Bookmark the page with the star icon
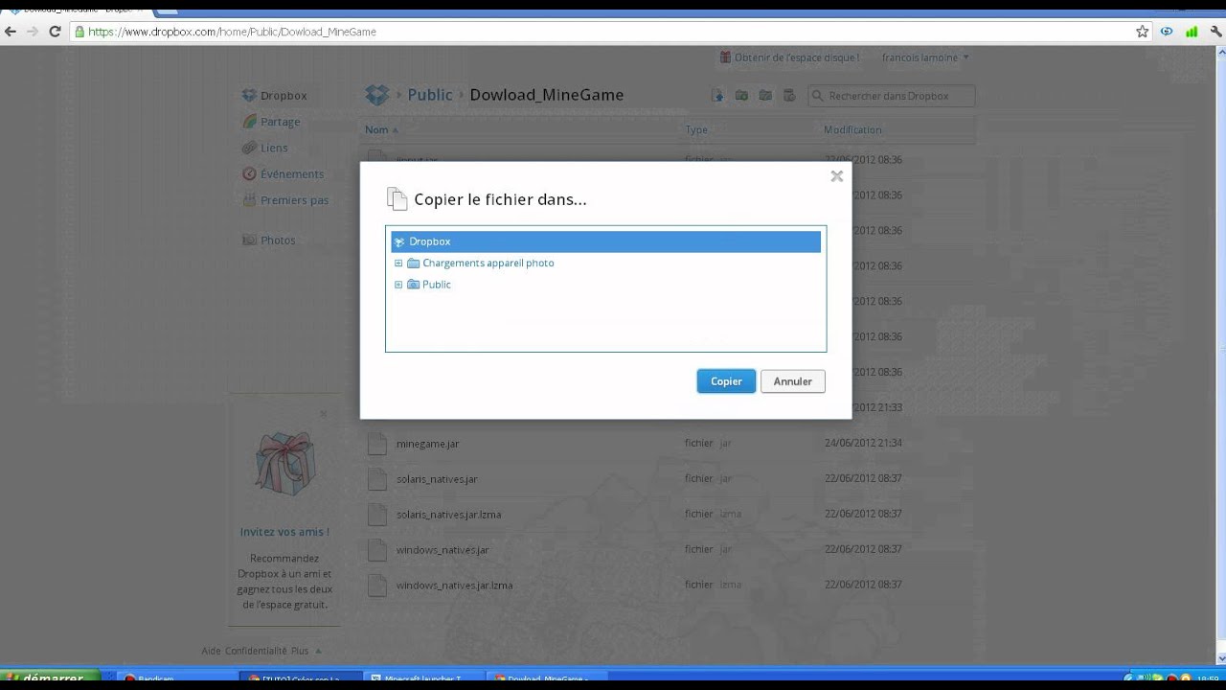 [x=1142, y=32]
